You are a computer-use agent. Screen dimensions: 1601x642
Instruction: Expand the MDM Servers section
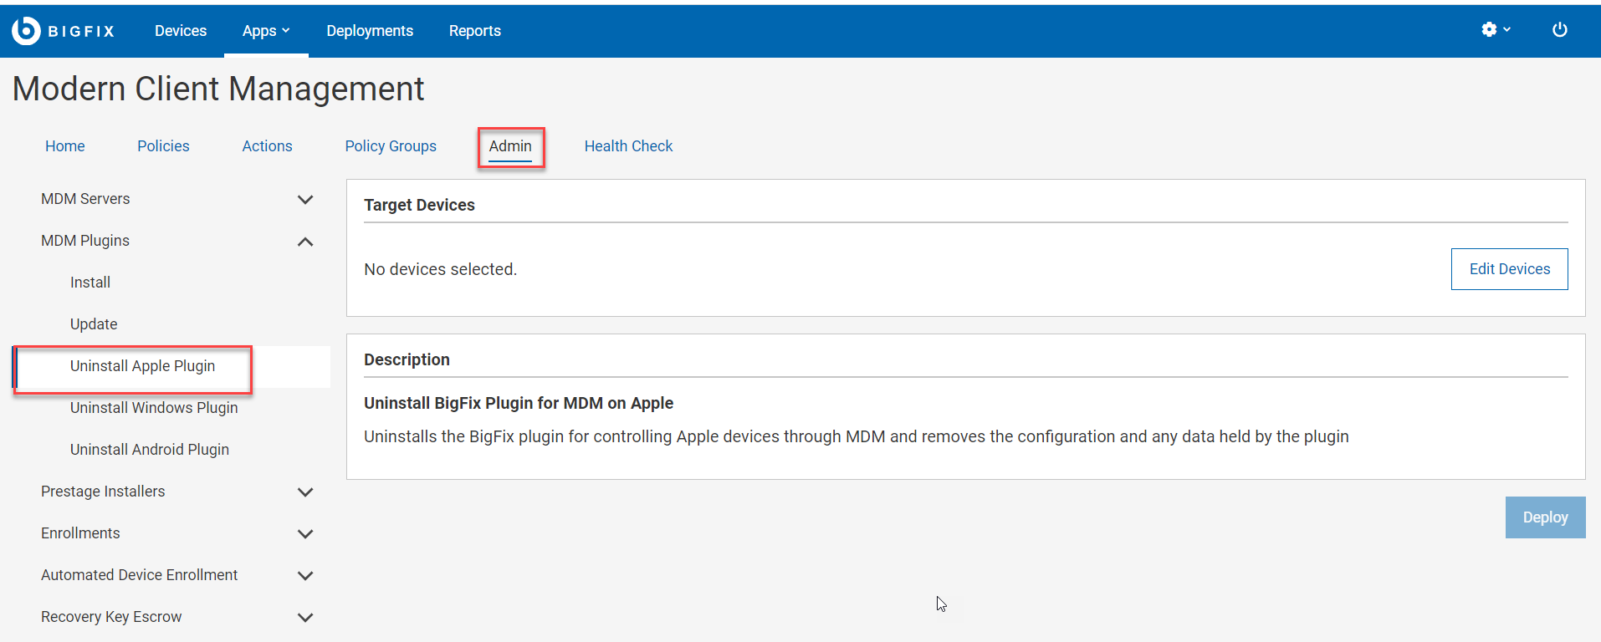click(305, 200)
